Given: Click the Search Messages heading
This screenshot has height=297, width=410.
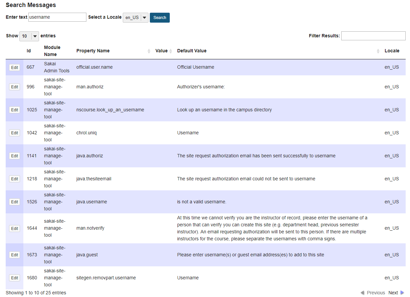Looking at the screenshot, I should [31, 5].
